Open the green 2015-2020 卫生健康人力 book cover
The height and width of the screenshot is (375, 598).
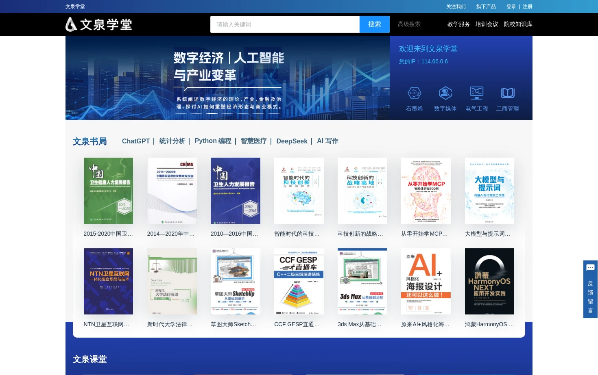[x=108, y=191]
